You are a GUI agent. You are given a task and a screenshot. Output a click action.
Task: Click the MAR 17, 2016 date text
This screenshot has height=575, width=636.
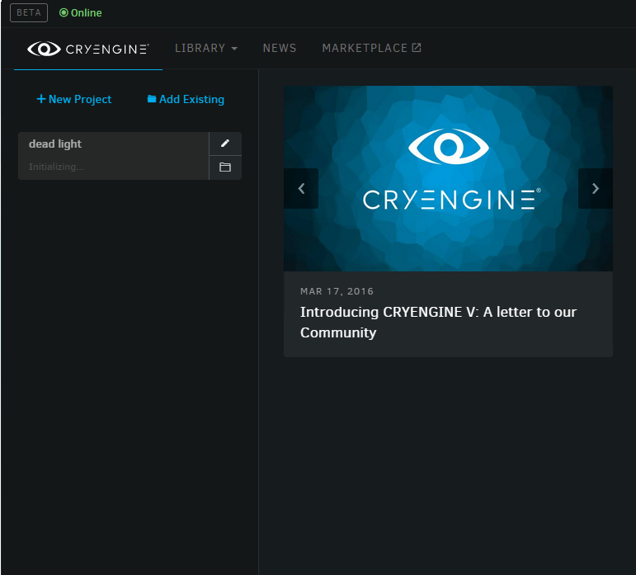pos(337,291)
